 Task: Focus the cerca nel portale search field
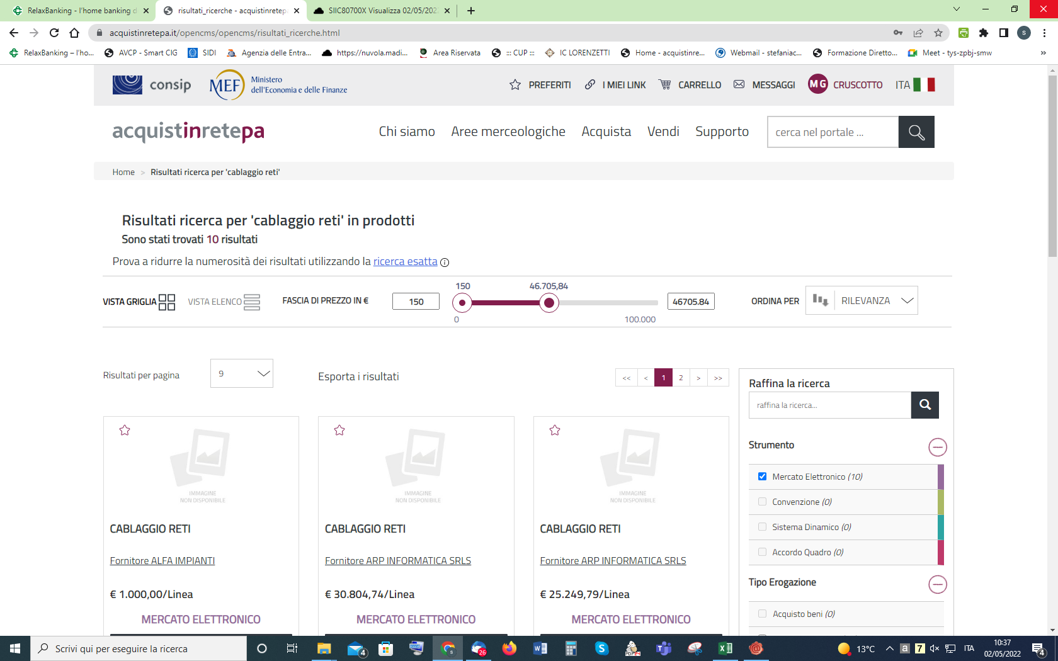pyautogui.click(x=833, y=132)
